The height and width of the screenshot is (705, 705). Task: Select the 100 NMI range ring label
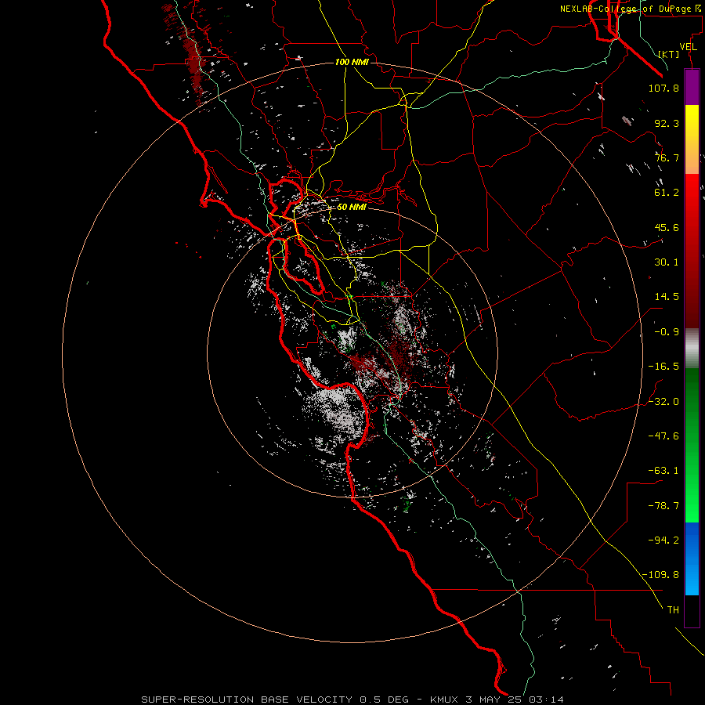pos(352,62)
